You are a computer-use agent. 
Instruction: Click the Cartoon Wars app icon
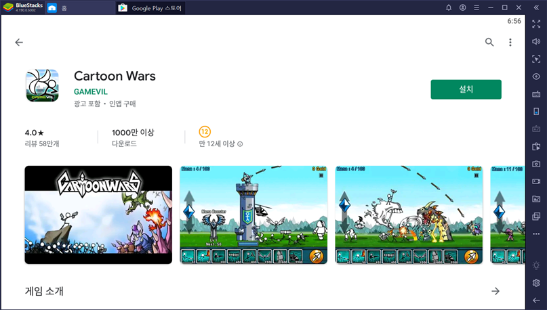pyautogui.click(x=42, y=85)
